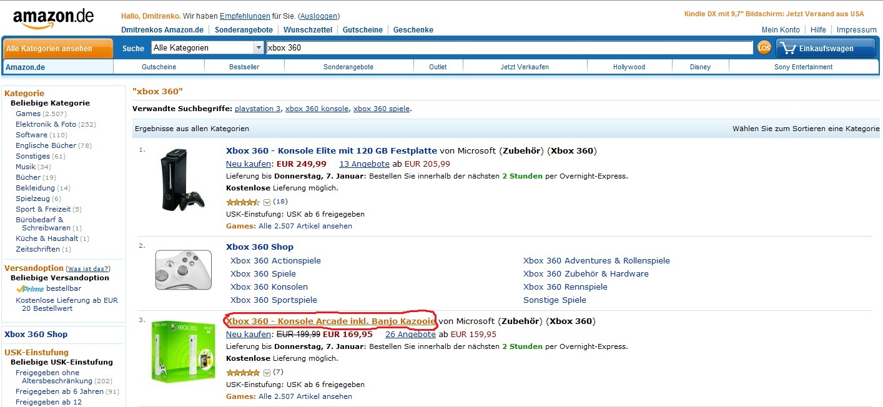This screenshot has height=407, width=883.
Task: Click the Arcade console five-star rating
Action: [x=243, y=372]
